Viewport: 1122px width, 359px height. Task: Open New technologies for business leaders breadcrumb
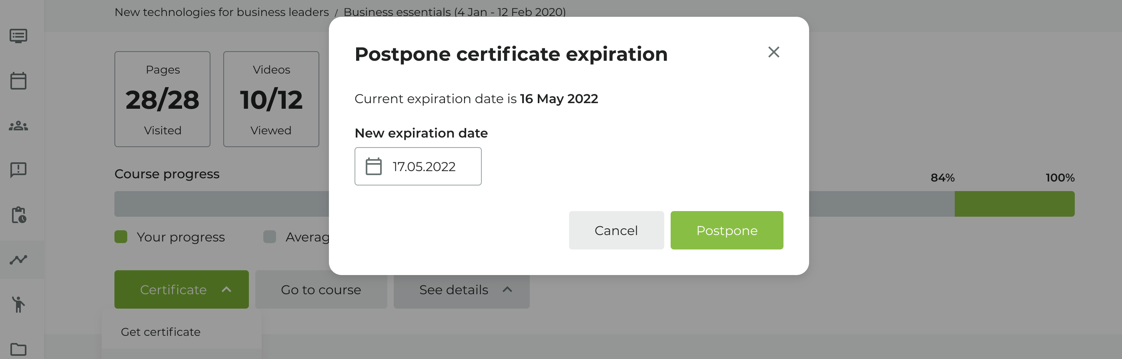221,12
